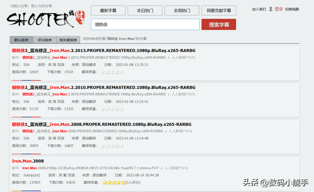Image resolution: width=314 pixels, height=192 pixels.
Task: Rate the 钢铁侠1 subtitle using its stars
Action: tap(112, 146)
